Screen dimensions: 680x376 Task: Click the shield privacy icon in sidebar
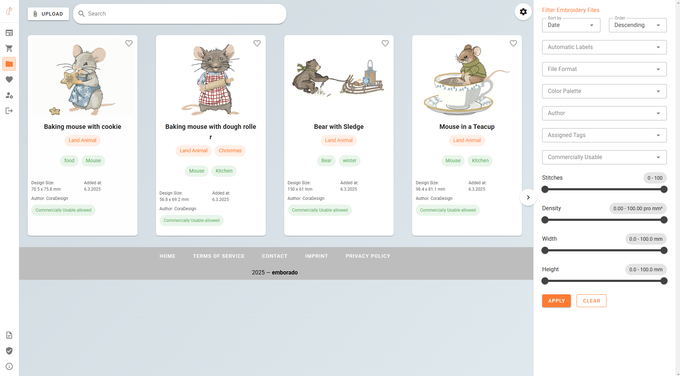click(x=9, y=351)
